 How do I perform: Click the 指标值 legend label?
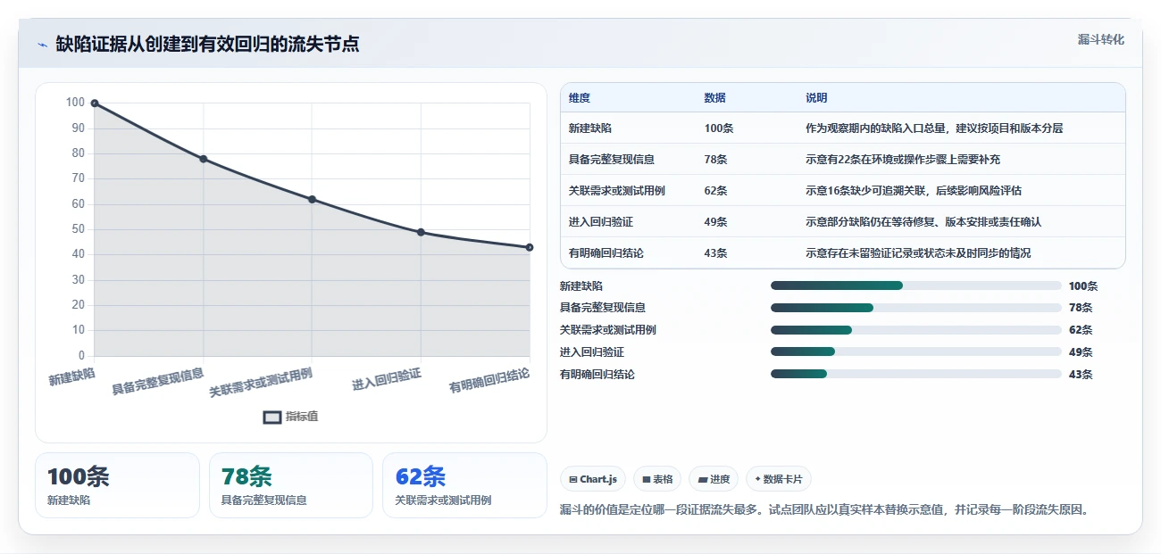coord(302,417)
